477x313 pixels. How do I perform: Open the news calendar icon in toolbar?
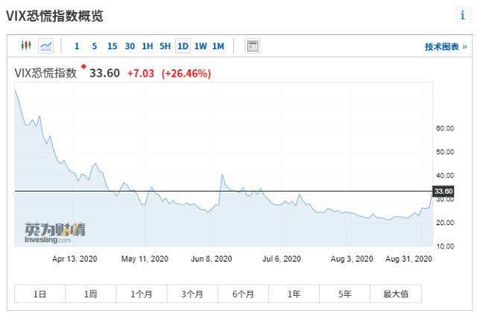pyautogui.click(x=253, y=46)
